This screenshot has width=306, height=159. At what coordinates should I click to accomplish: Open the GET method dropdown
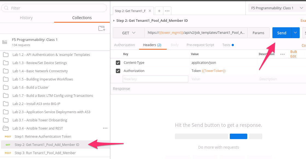[x=129, y=33]
